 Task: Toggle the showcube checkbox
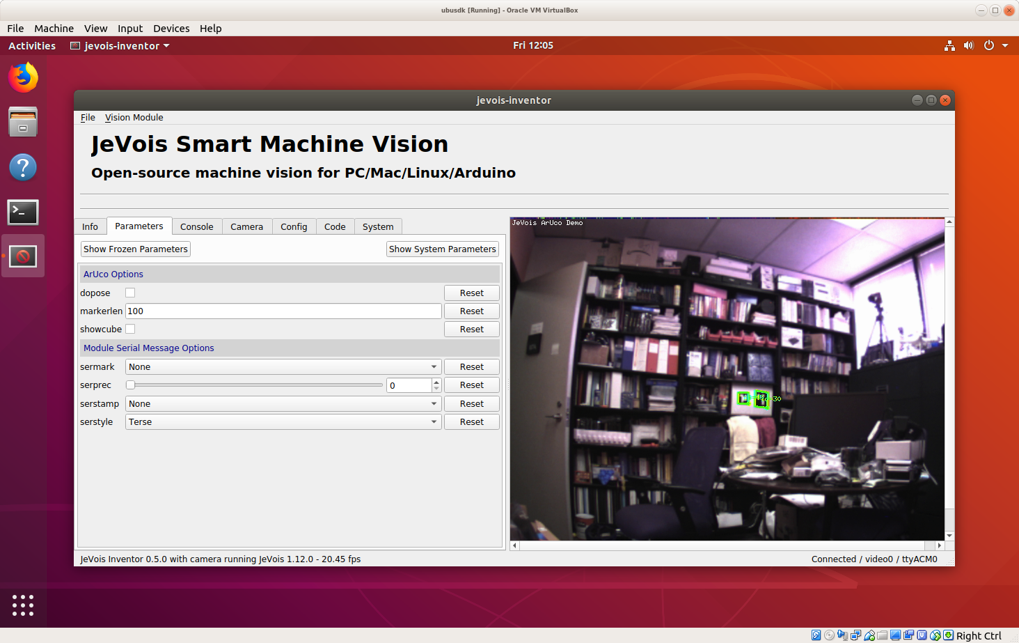tap(130, 329)
